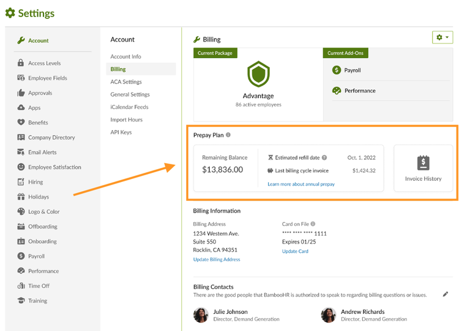
Task: Click the Invoice History receipt icon
Action: (x=423, y=162)
